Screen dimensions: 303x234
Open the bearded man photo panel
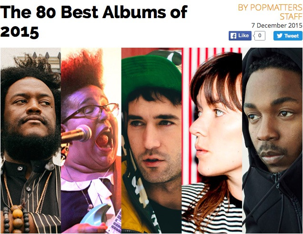click(x=30, y=141)
